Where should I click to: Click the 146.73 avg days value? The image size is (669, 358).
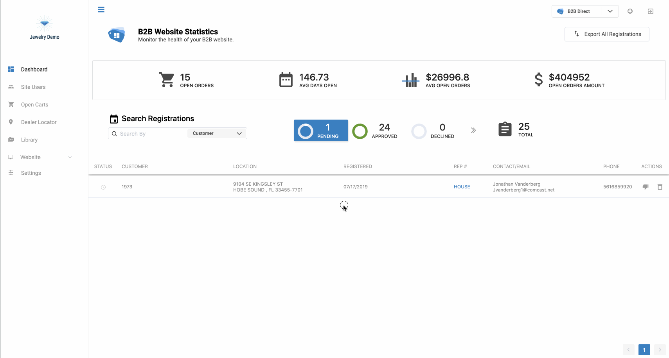click(314, 77)
